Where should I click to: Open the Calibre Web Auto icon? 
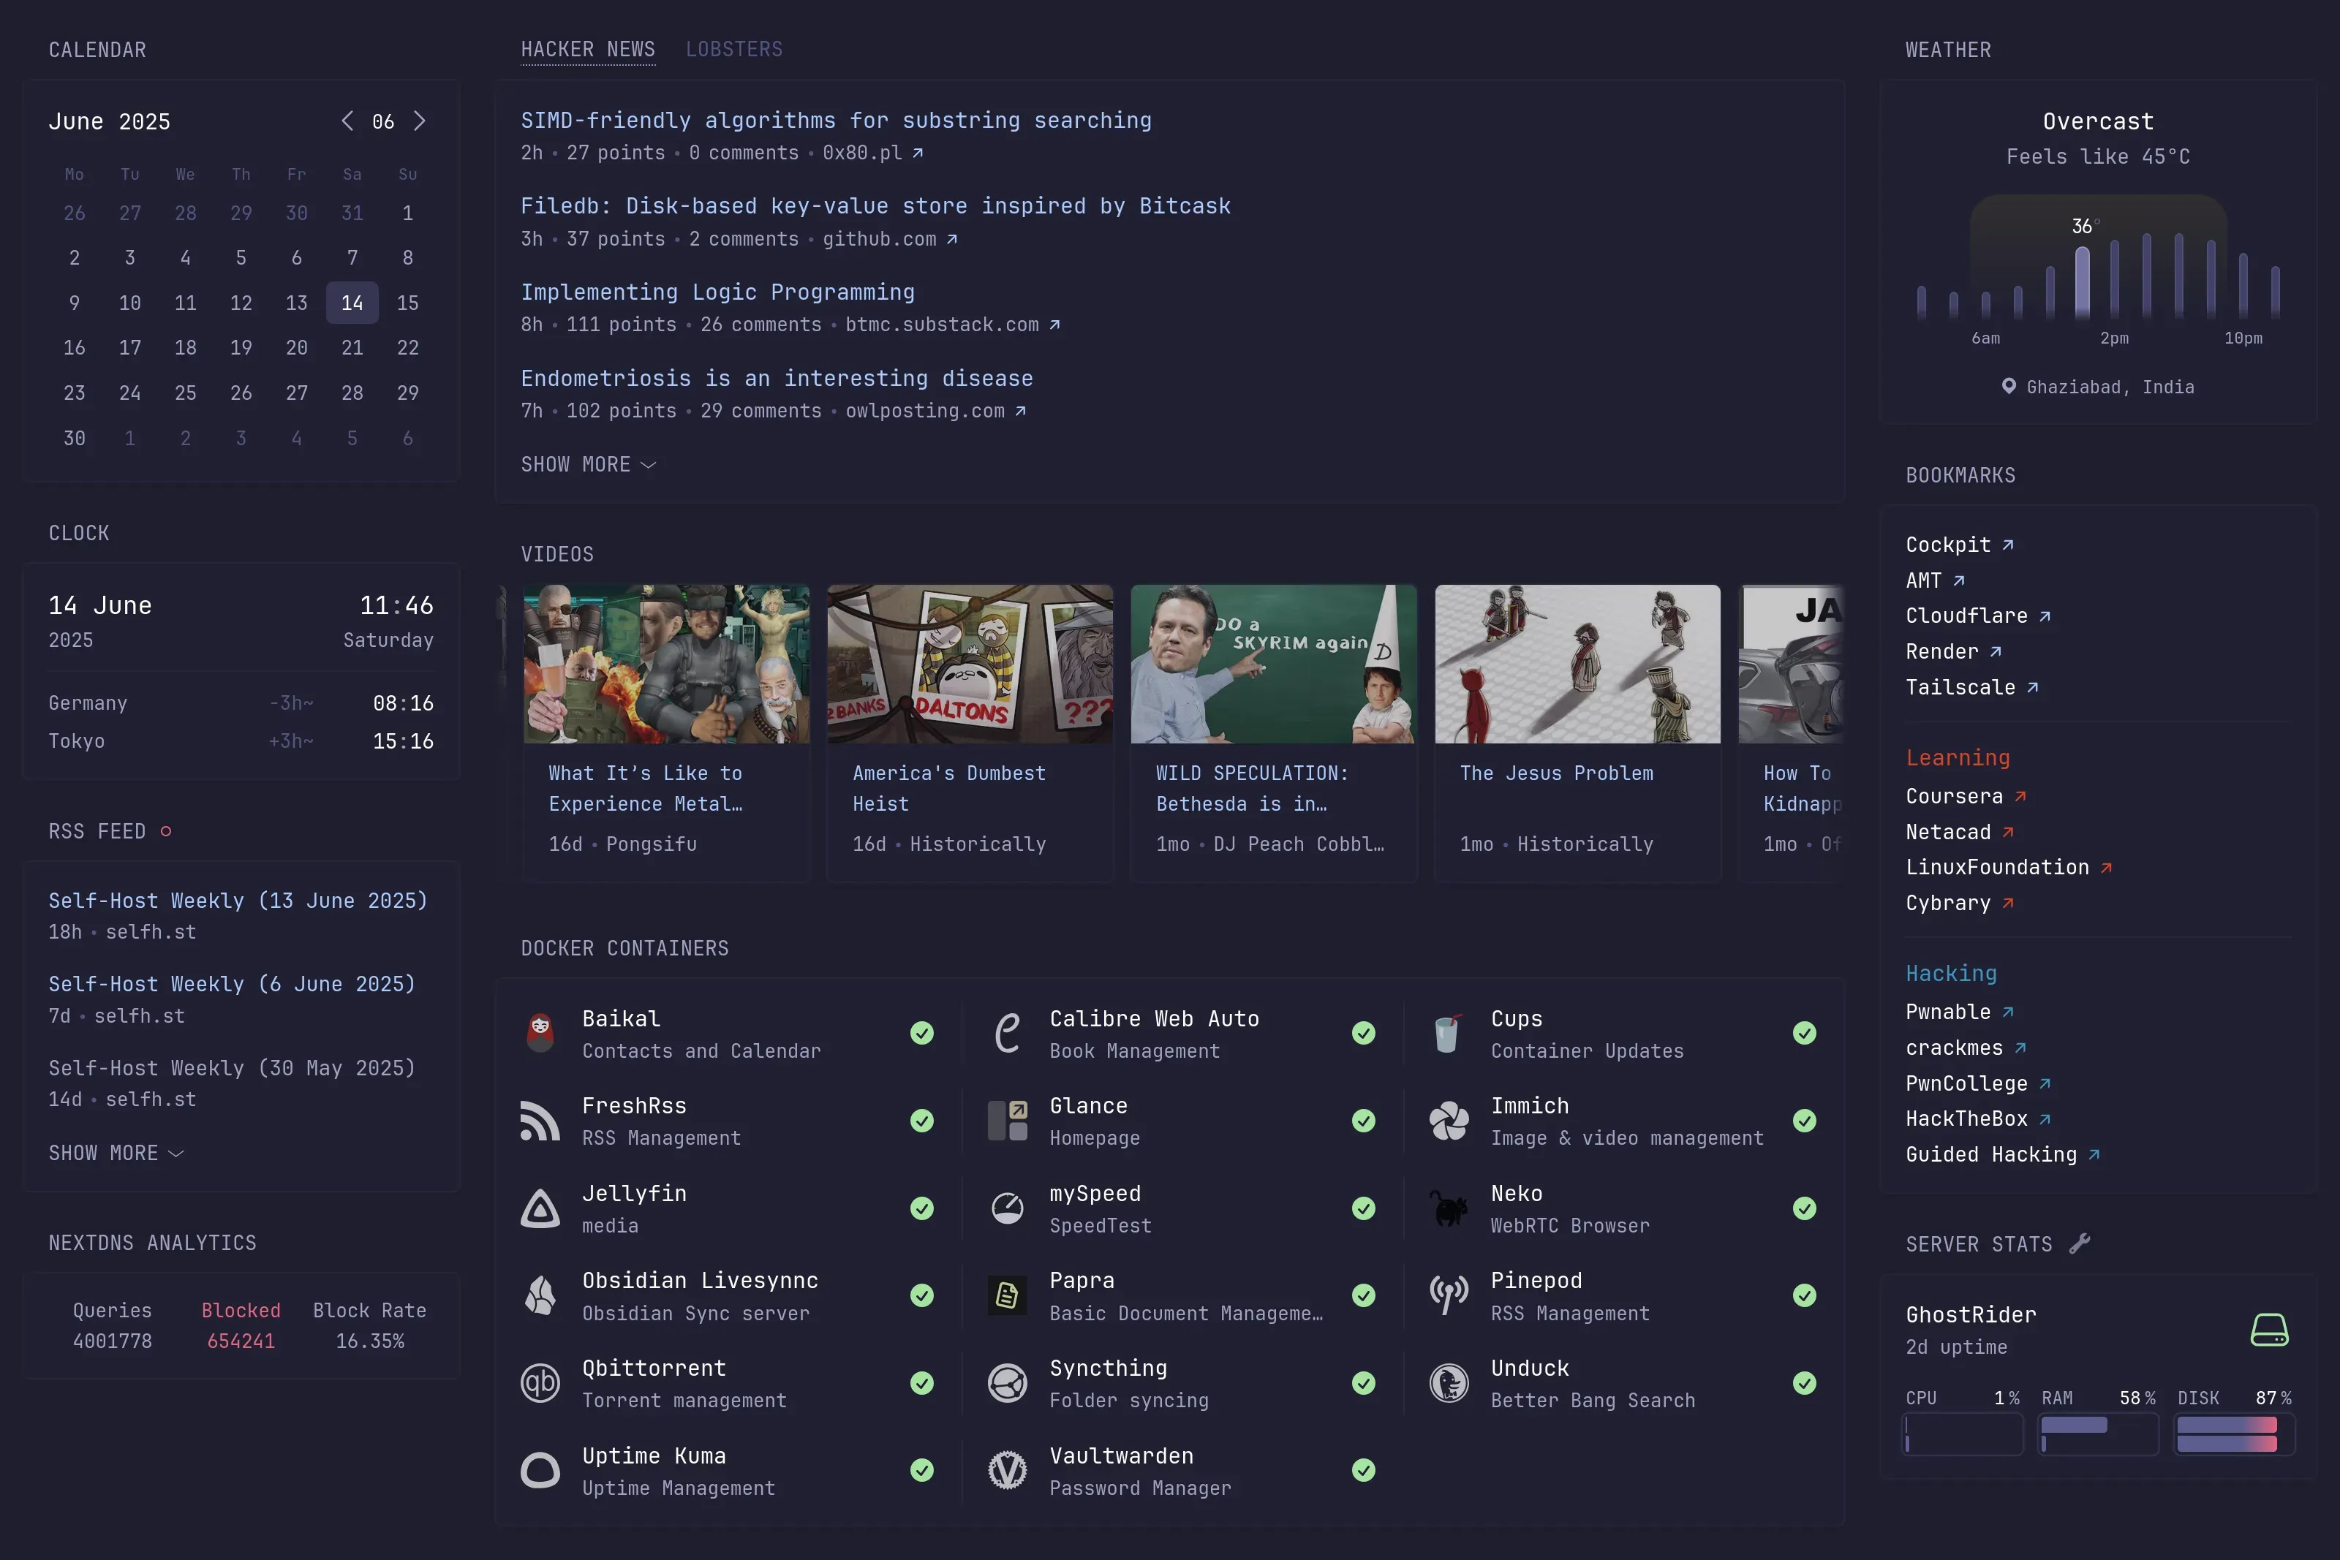pos(1008,1034)
